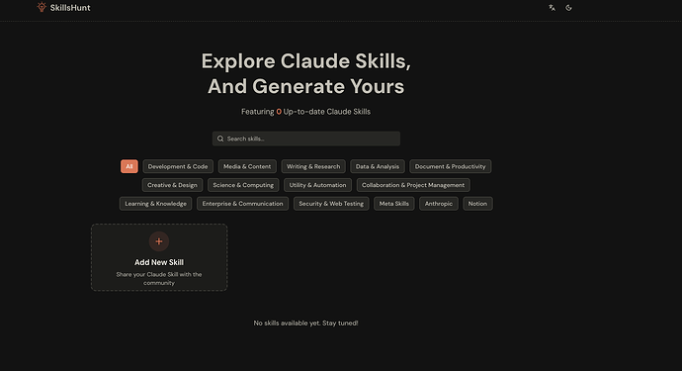Select Science & Computing filter
The image size is (682, 371).
[x=243, y=185]
